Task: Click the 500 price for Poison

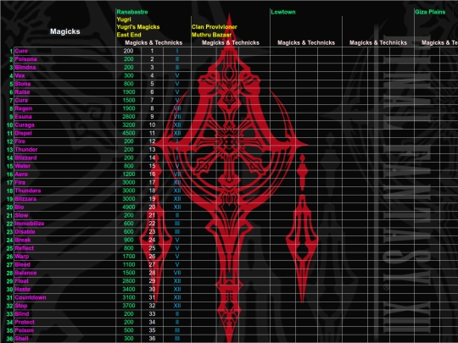Action: 129,330
